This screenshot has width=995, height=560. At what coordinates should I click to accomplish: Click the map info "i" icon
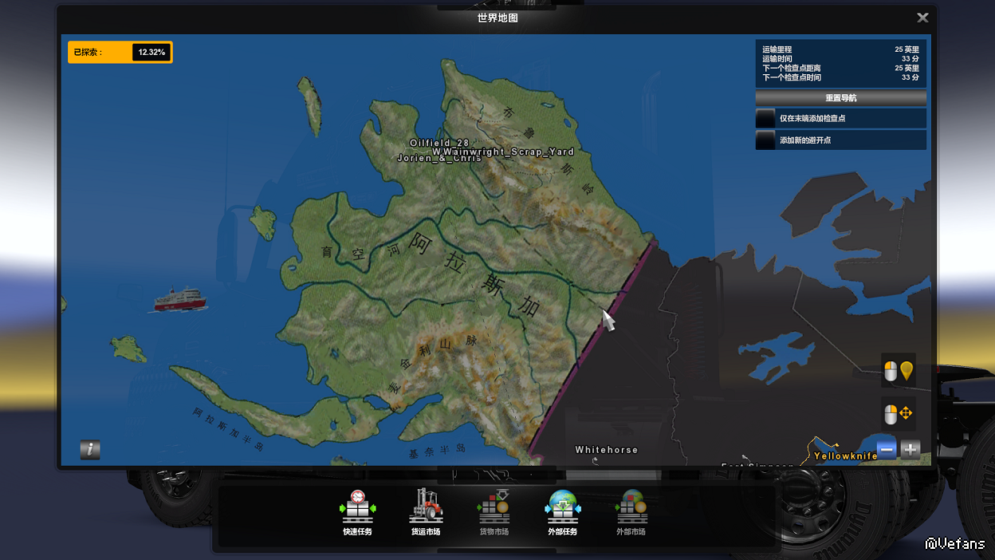point(90,450)
